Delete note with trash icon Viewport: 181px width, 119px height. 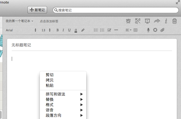click(x=174, y=21)
